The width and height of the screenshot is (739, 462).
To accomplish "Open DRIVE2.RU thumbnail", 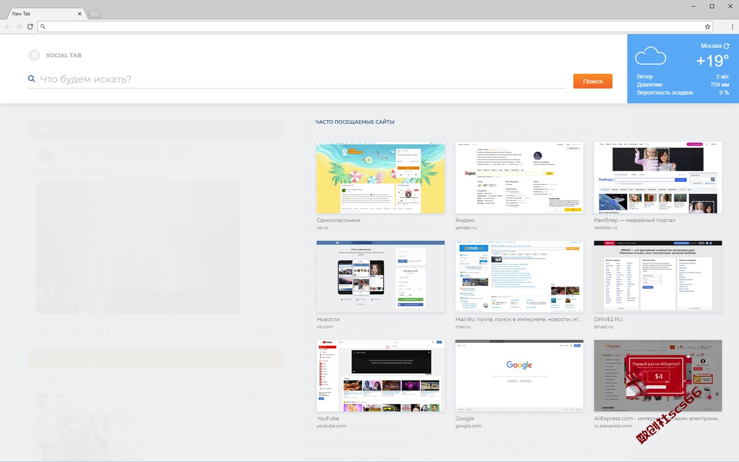I will coord(658,277).
